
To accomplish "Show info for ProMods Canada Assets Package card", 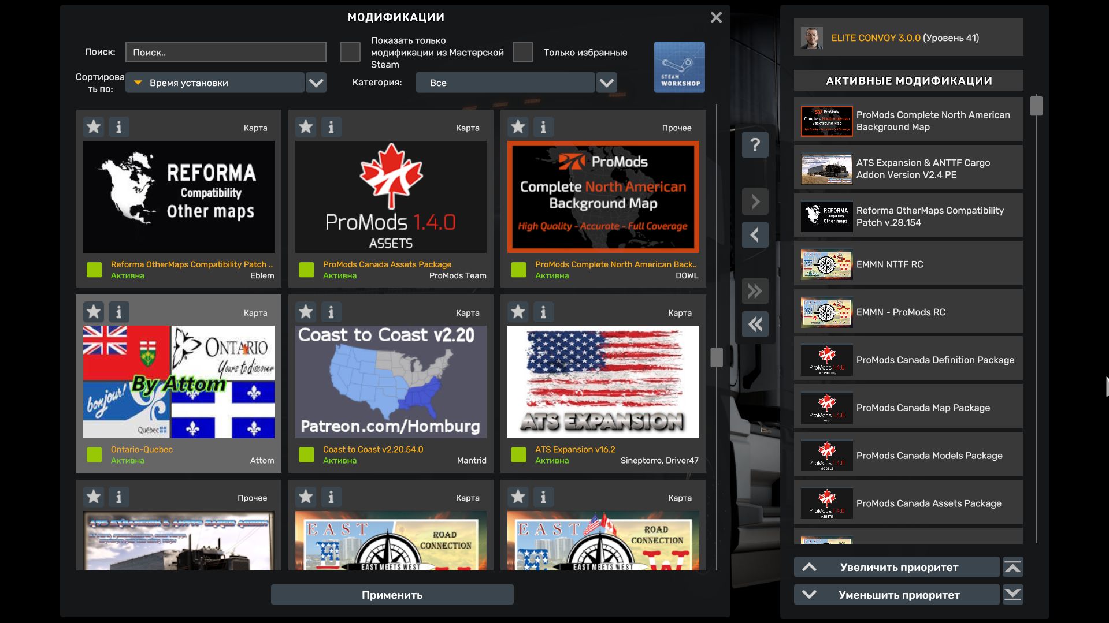I will [x=331, y=127].
